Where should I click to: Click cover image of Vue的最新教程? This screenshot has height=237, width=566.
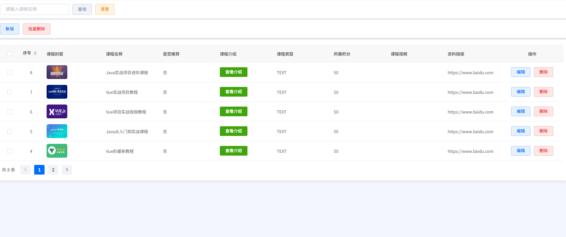(57, 151)
